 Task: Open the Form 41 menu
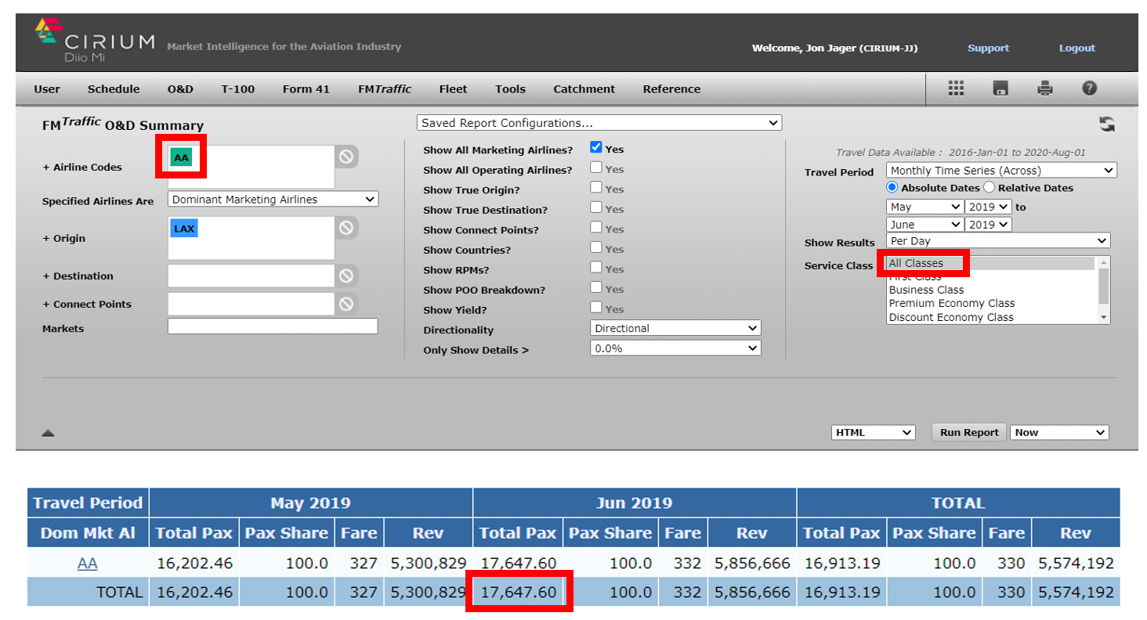point(306,89)
